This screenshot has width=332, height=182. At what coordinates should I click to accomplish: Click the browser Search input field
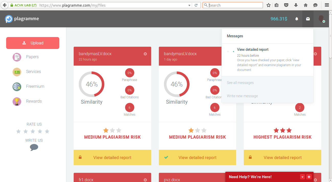point(233,5)
